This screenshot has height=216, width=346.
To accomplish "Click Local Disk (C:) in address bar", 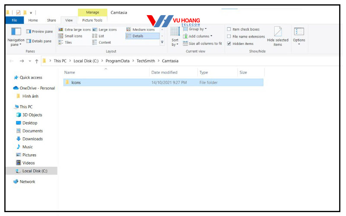I will coord(86,61).
